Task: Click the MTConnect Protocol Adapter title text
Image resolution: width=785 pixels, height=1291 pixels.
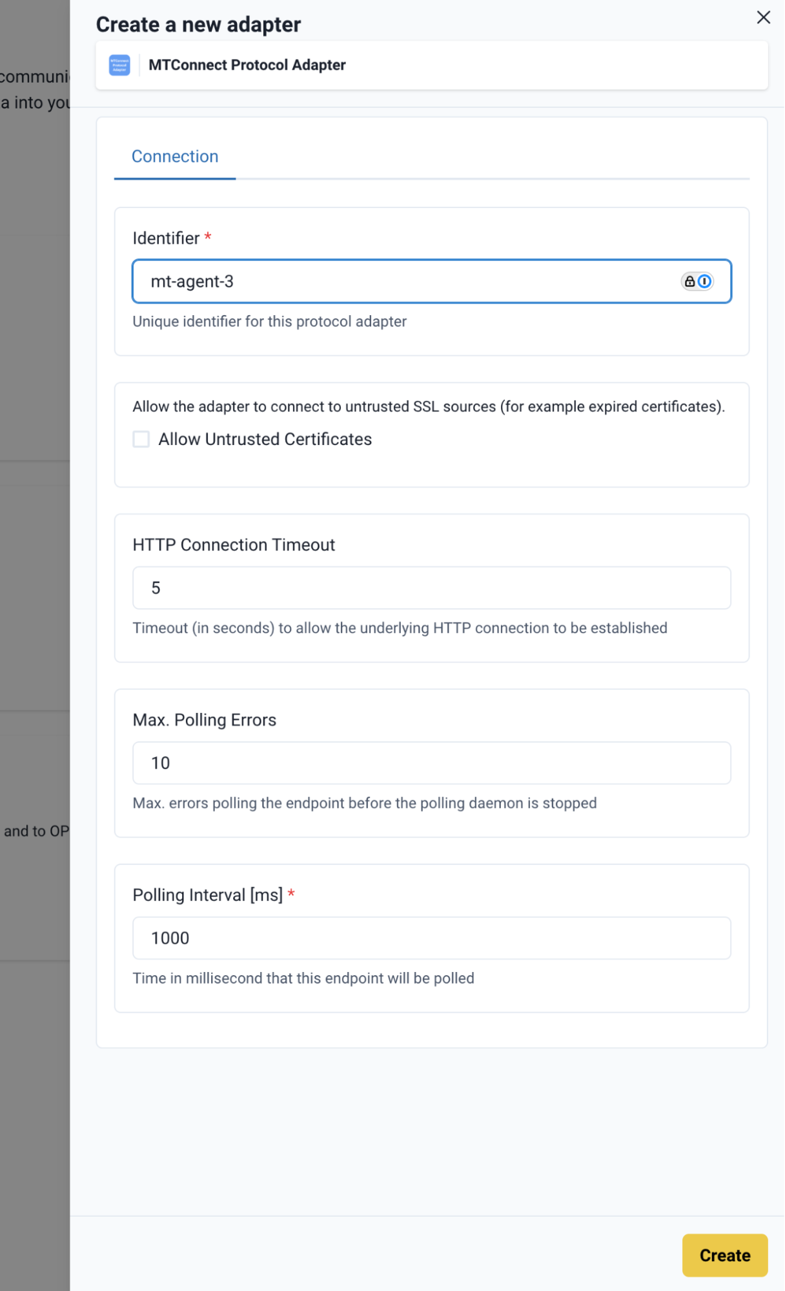Action: click(x=247, y=65)
